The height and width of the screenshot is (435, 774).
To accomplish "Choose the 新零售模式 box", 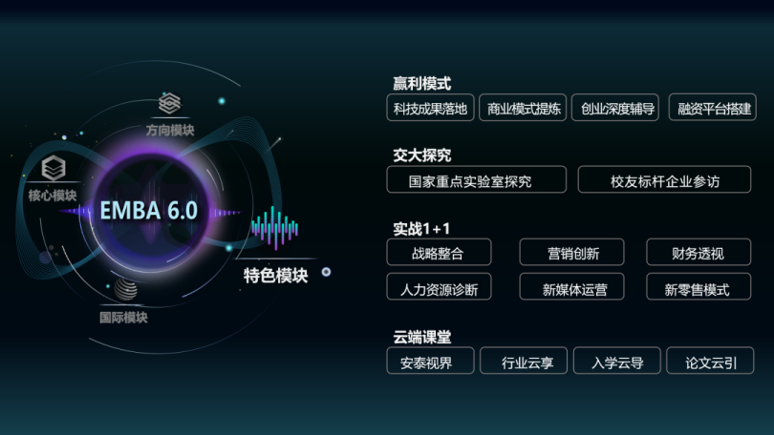I will pyautogui.click(x=698, y=288).
